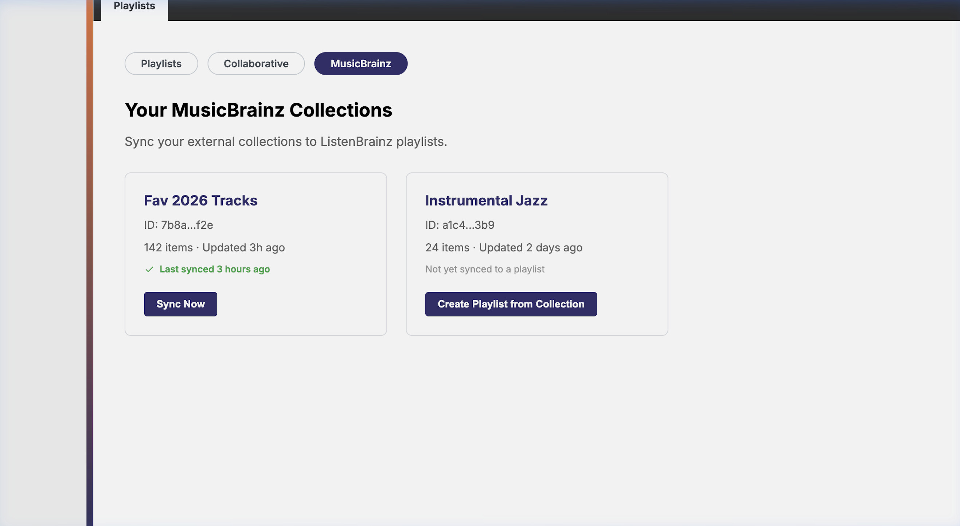This screenshot has width=960, height=526.
Task: Click the green synced checkmark icon
Action: [x=149, y=269]
